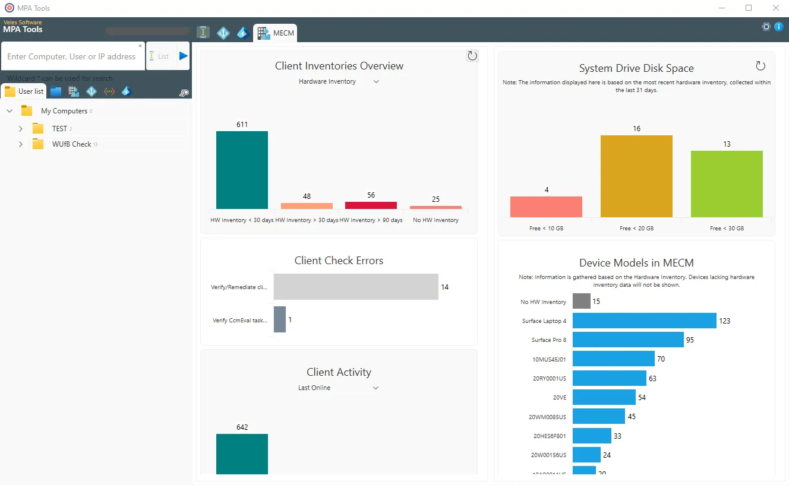
Task: Open the settings gear in the top-right corner
Action: click(766, 26)
